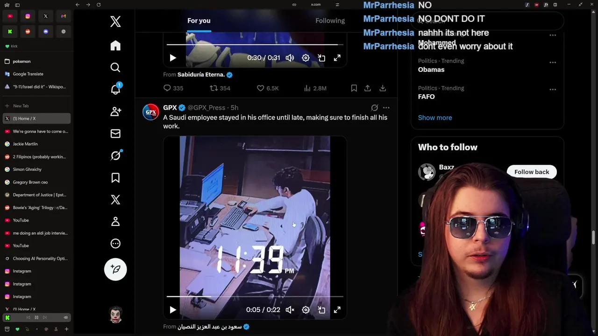Select the (1) Home / X browser tab
The width and height of the screenshot is (598, 336).
click(36, 119)
